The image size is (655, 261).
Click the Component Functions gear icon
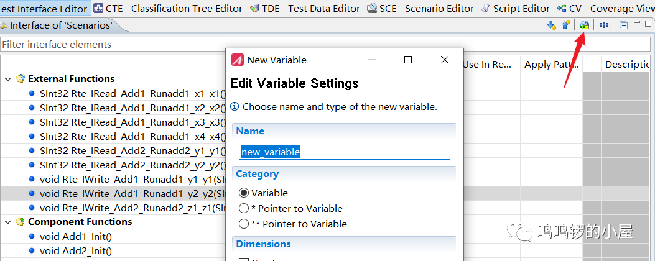21,222
